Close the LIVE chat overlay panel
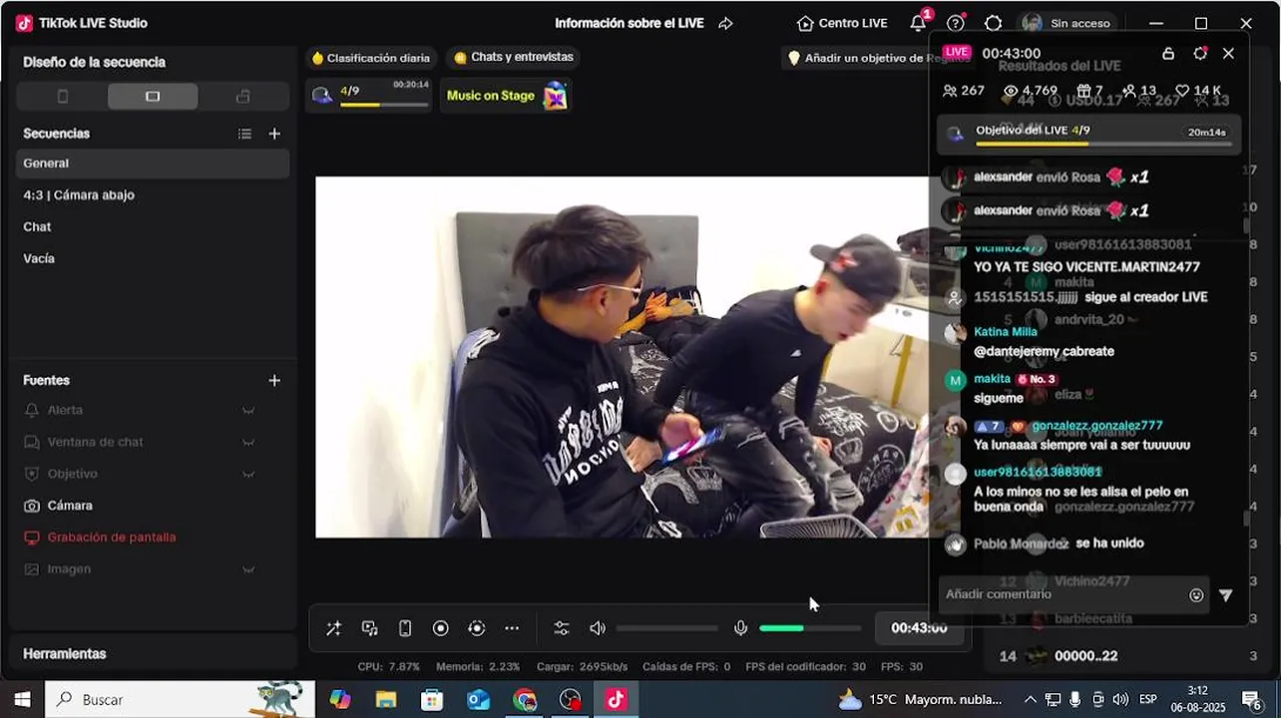The width and height of the screenshot is (1281, 718). [x=1228, y=54]
